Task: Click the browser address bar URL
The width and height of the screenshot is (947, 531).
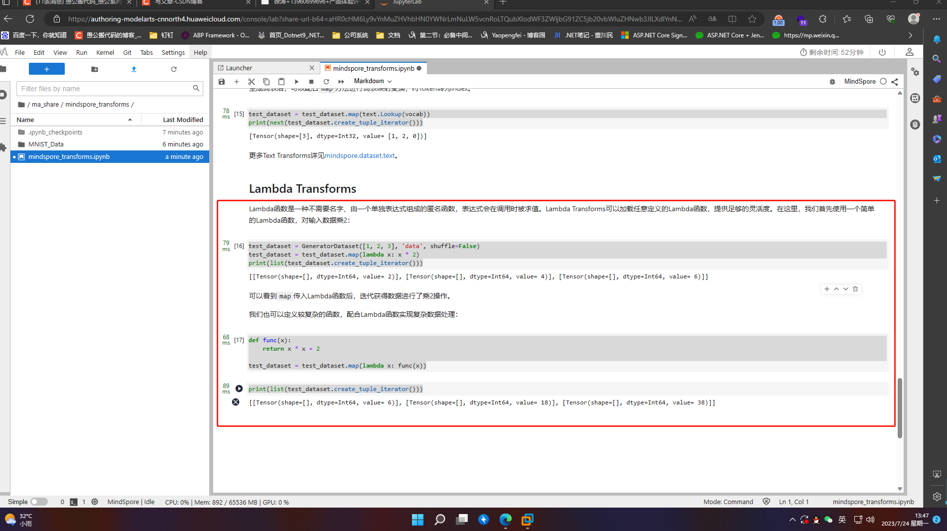Action: [375, 19]
